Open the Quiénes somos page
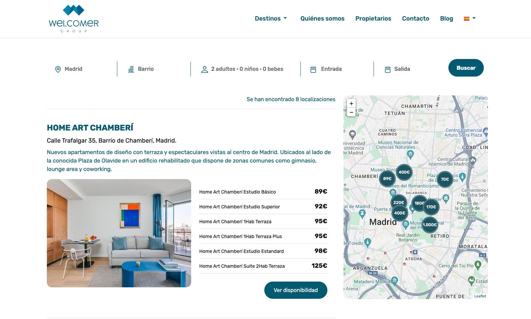This screenshot has width=531, height=319. click(x=322, y=19)
